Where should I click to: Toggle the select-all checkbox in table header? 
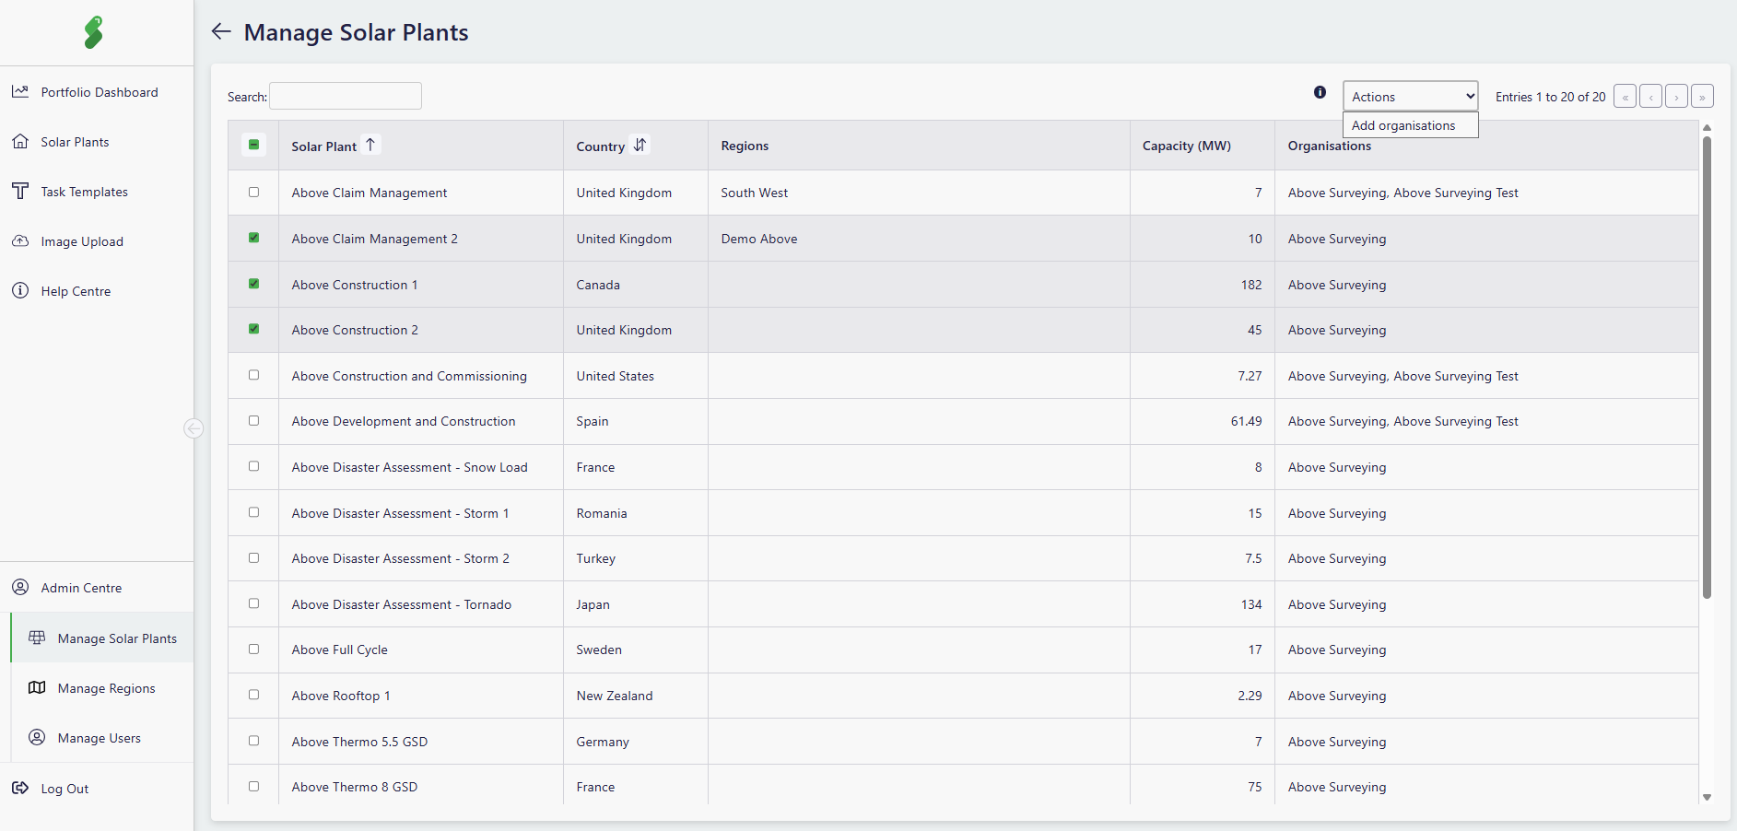(253, 145)
